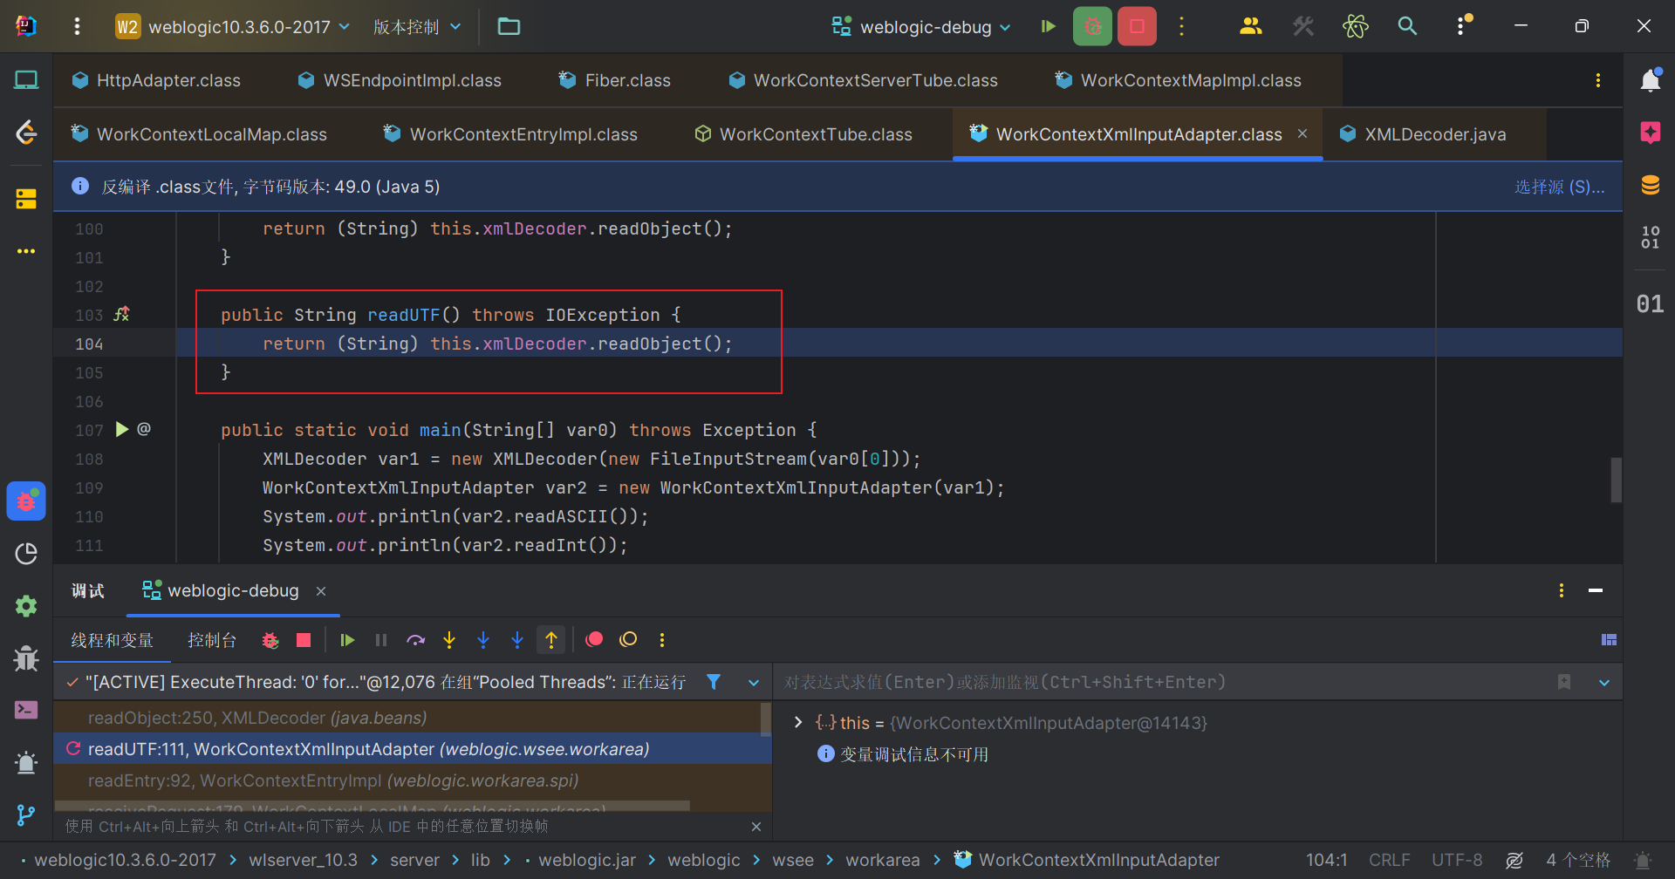Open the project folder icon in toolbar

pos(509,26)
